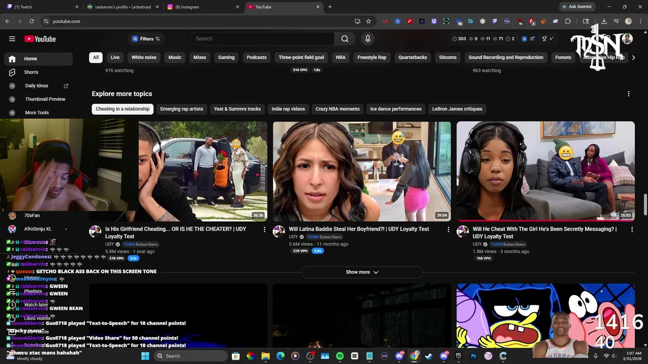Open the Will Latina Baddie video thumbnail
This screenshot has height=364, width=648.
[362, 171]
